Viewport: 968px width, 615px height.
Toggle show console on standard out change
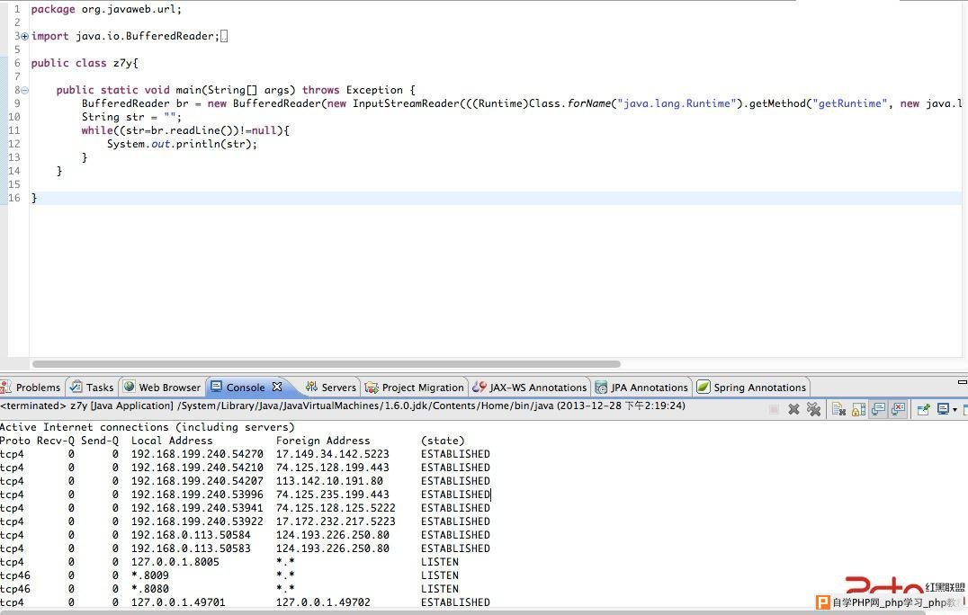point(878,409)
